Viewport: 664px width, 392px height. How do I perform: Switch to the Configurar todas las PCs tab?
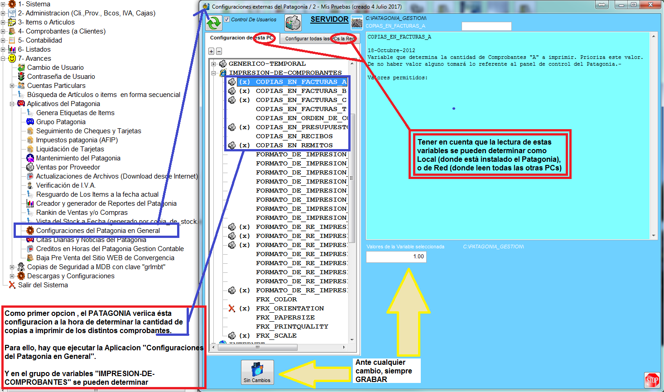tap(320, 39)
